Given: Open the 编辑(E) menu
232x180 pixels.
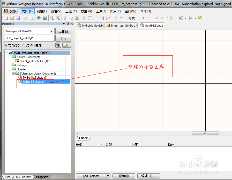Looking at the screenshot, I should tap(42, 11).
